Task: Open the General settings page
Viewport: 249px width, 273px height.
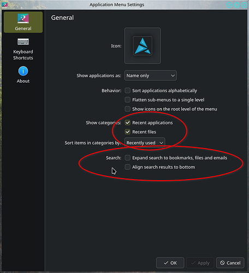Action: 23,22
